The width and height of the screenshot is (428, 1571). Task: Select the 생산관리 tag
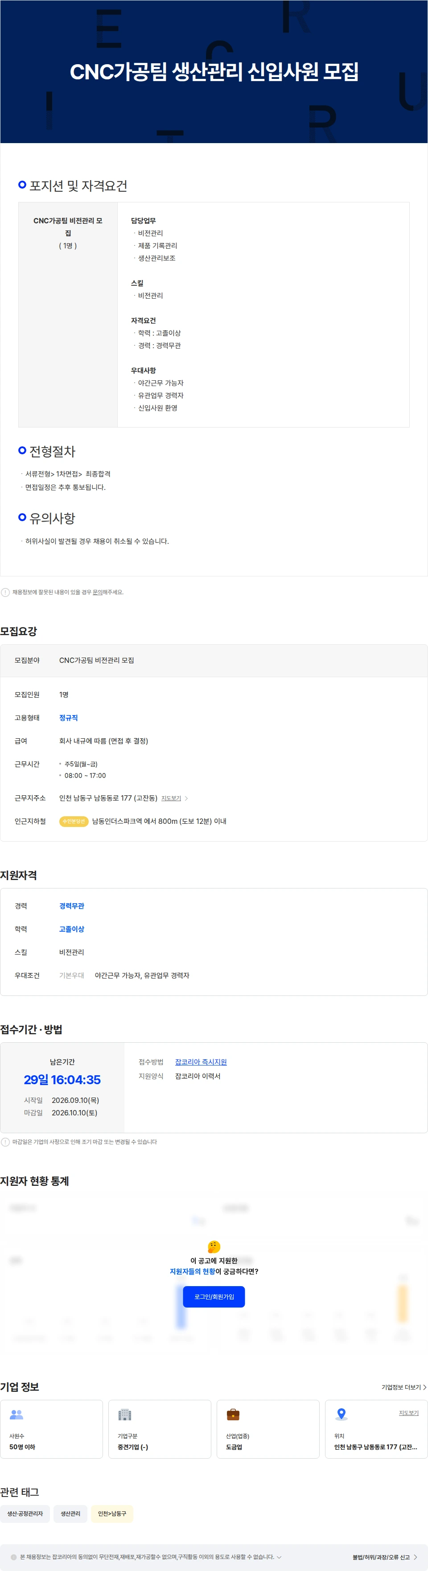(x=70, y=1513)
